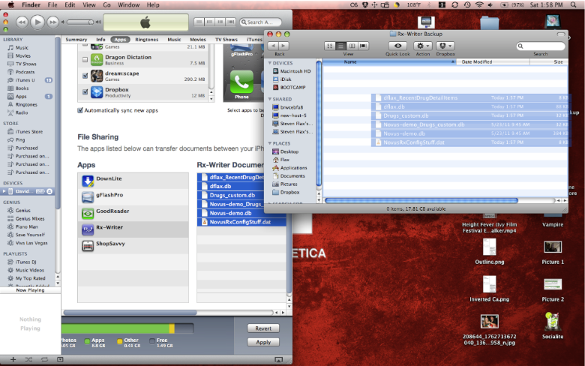Viewport: 585px width, 366px height.
Task: Switch to the Ringtones tab
Action: coord(146,39)
